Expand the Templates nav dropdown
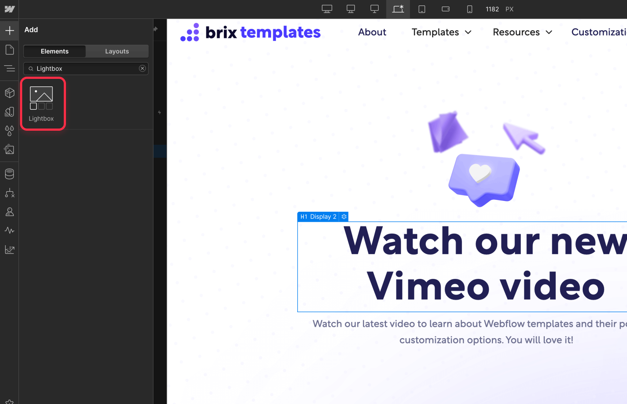627x404 pixels. (x=441, y=32)
